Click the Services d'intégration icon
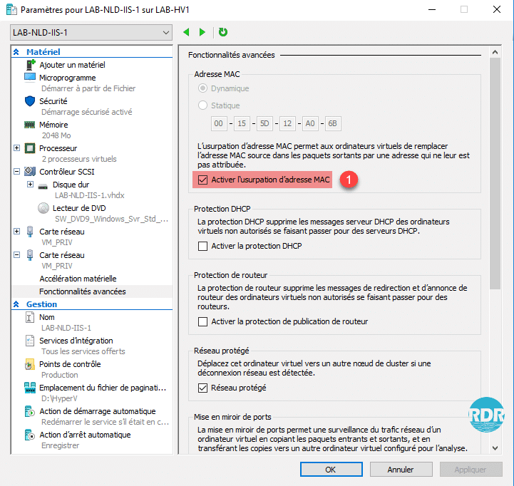The image size is (514, 486). [29, 341]
